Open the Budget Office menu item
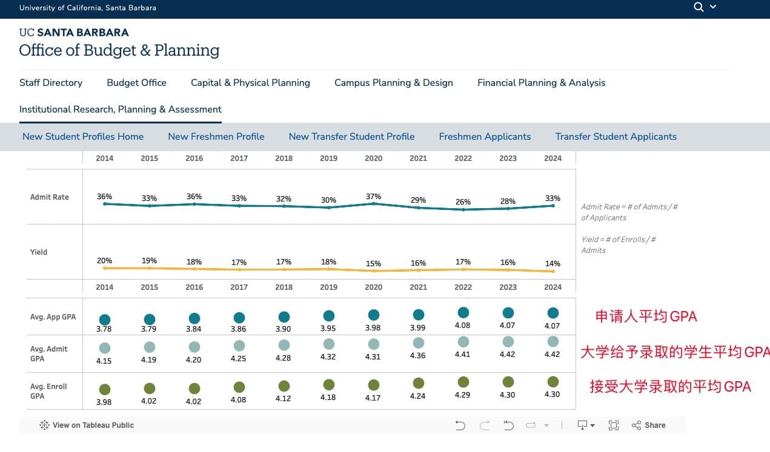This screenshot has width=770, height=452. pos(136,83)
